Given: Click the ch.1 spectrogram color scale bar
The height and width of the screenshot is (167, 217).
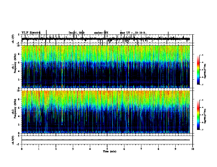Looking at the screenshot, I should point(198,70).
